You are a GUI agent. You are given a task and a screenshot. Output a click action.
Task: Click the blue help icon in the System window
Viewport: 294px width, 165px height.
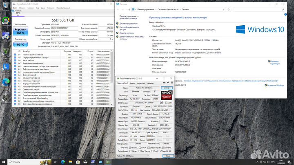click(x=285, y=14)
